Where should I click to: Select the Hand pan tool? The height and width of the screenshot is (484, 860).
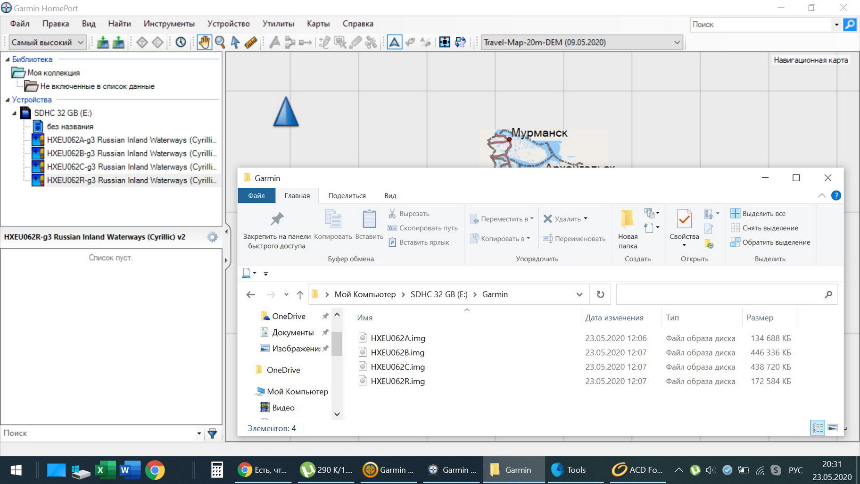coord(204,42)
